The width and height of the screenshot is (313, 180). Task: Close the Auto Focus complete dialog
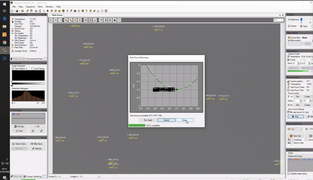184,120
